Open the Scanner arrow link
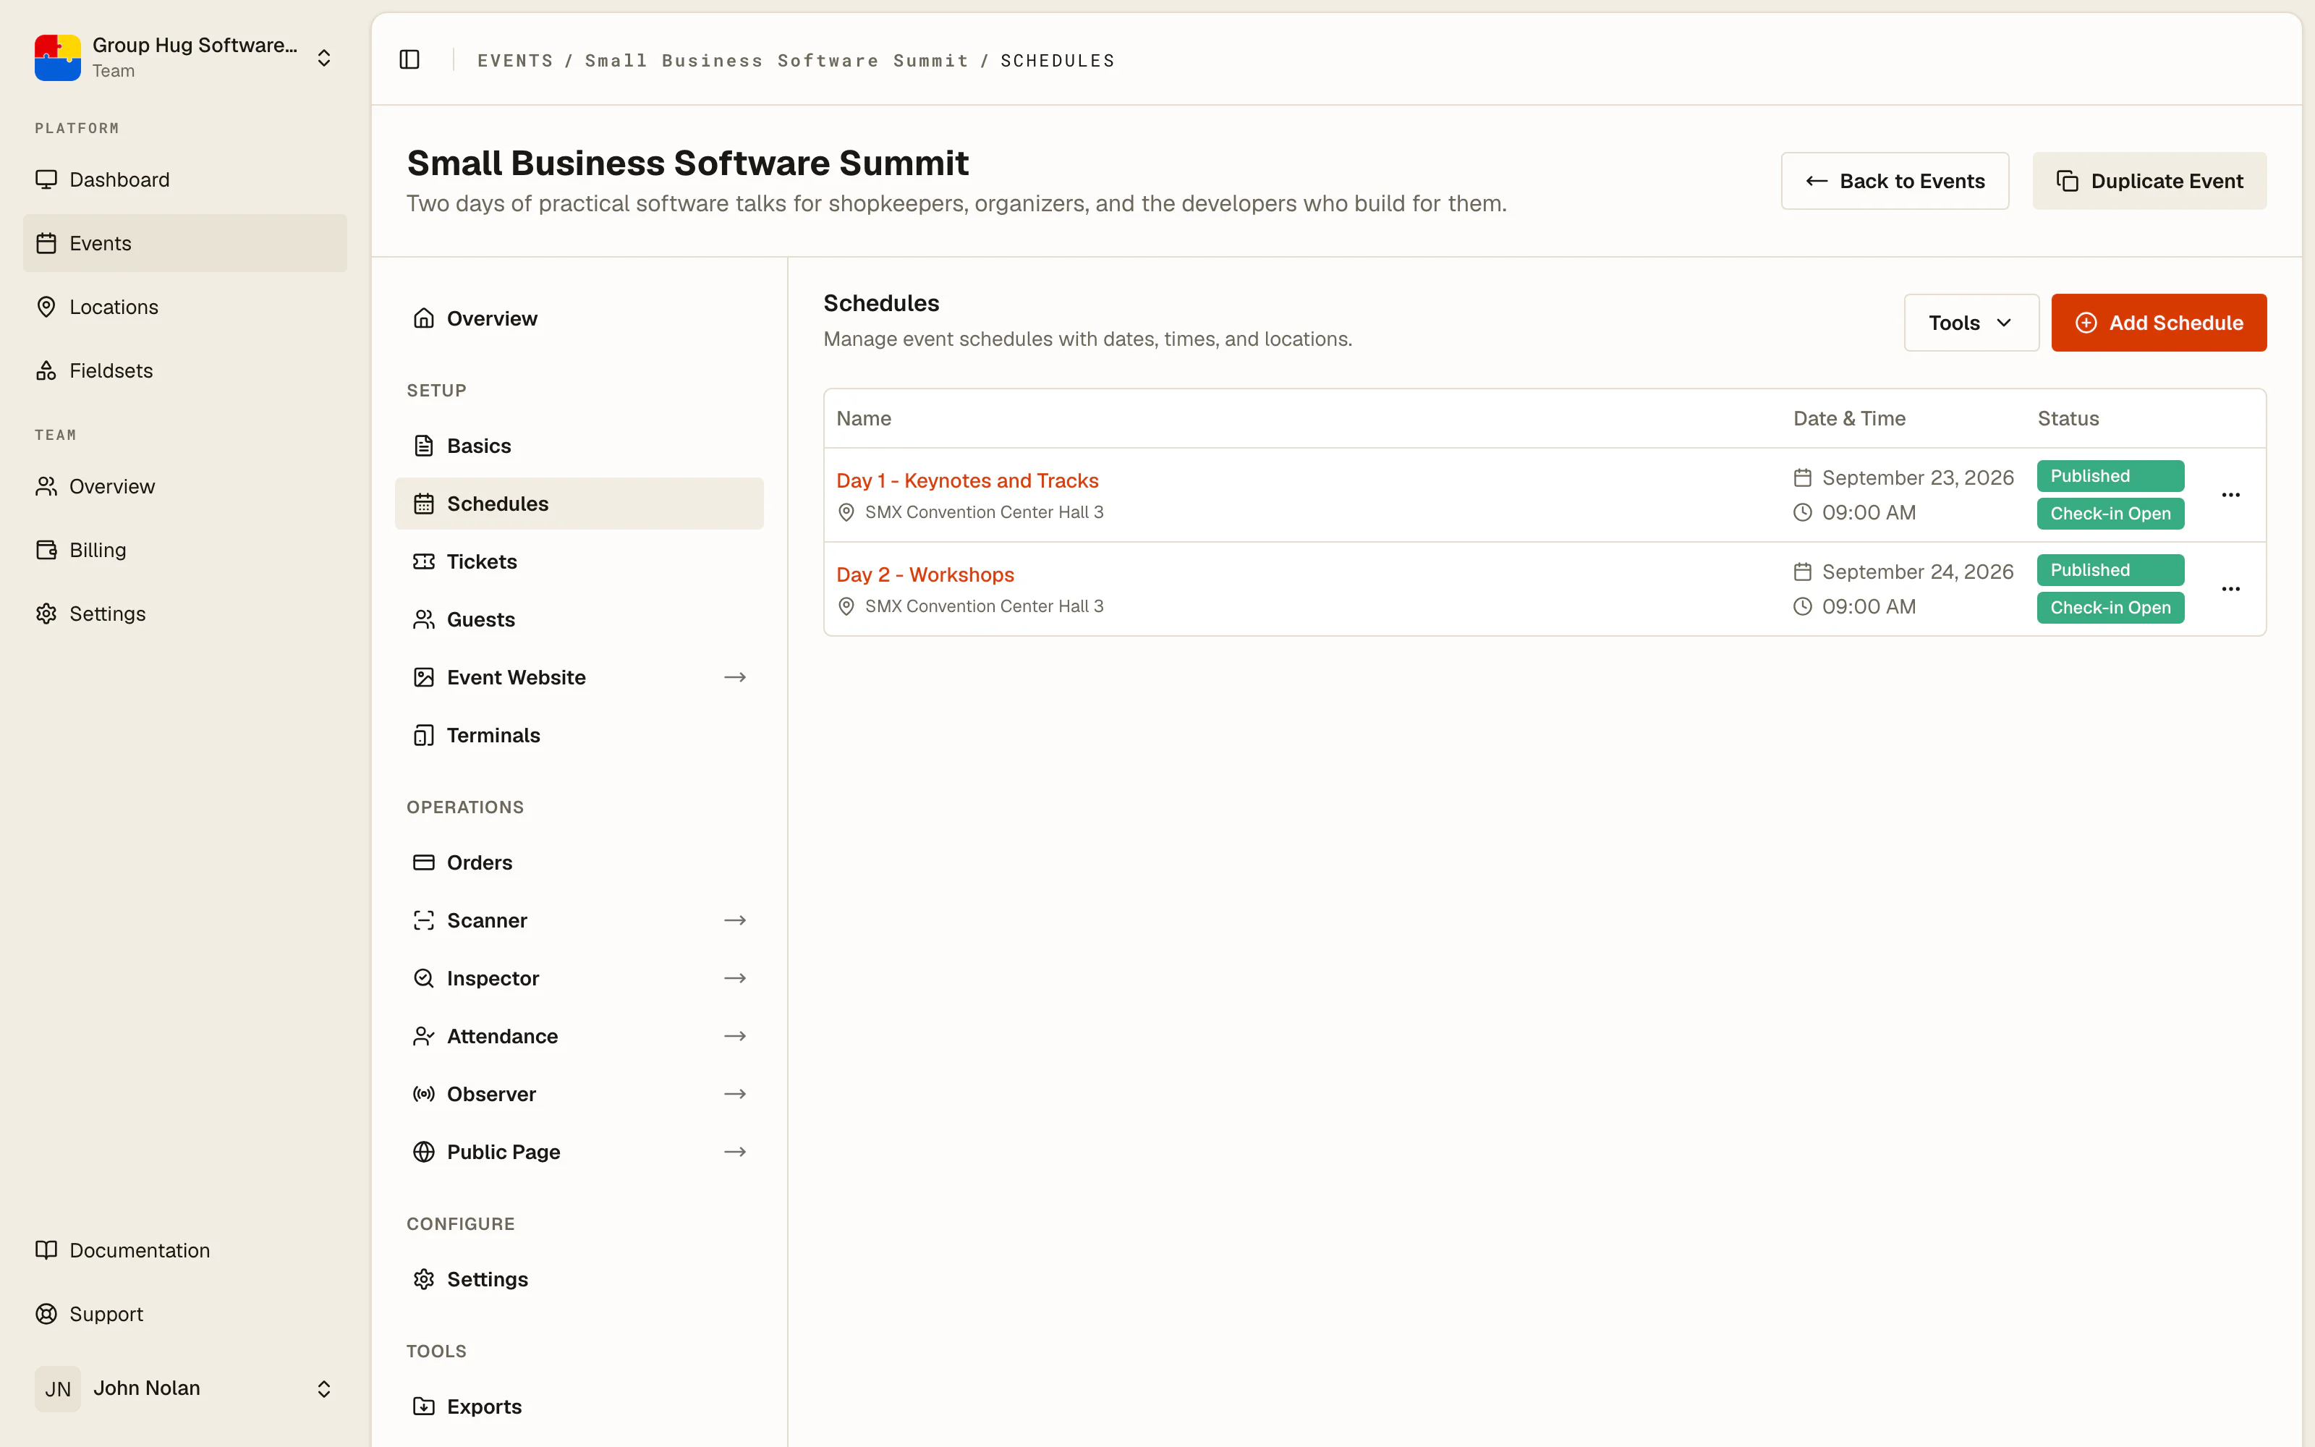Screen dimensions: 2315x1447 pyautogui.click(x=735, y=920)
